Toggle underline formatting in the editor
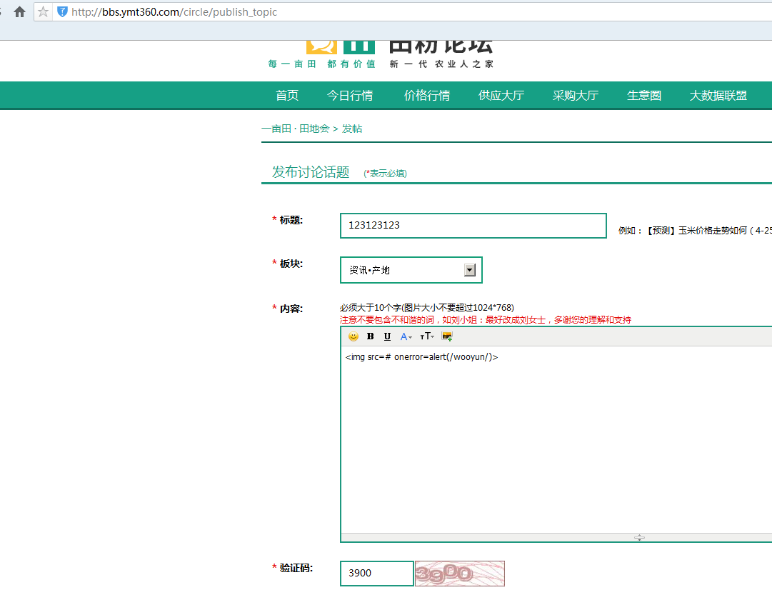 click(387, 336)
